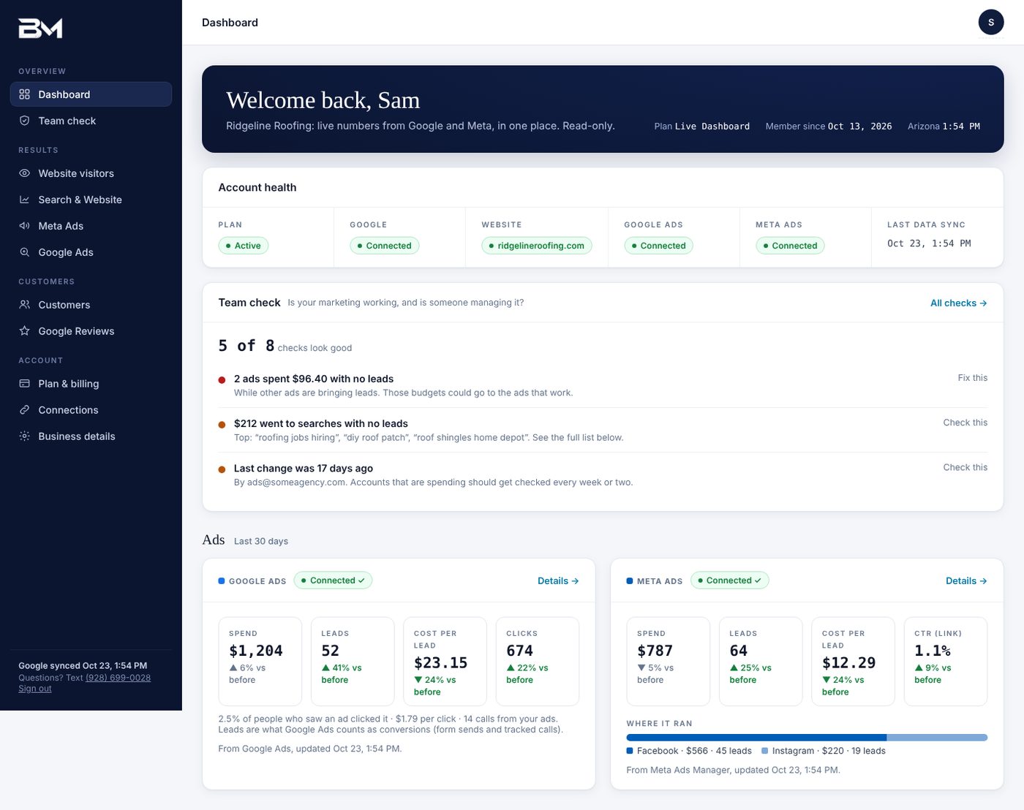Viewport: 1024px width, 810px height.
Task: Click the BM logo in sidebar
Action: (40, 28)
